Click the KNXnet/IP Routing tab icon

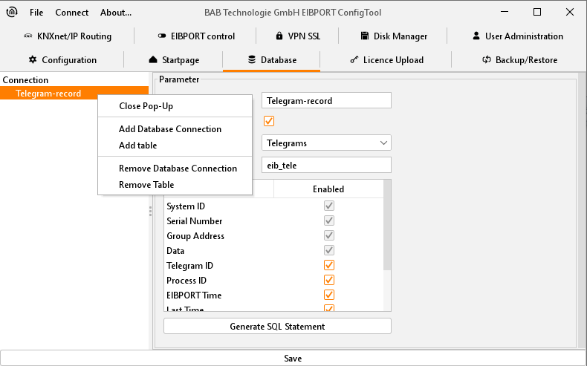[x=27, y=36]
